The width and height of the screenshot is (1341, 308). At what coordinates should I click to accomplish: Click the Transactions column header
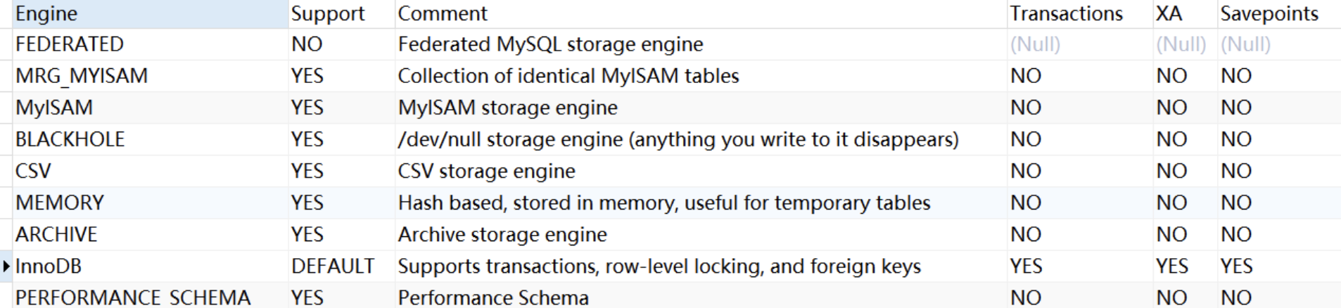(x=1080, y=14)
